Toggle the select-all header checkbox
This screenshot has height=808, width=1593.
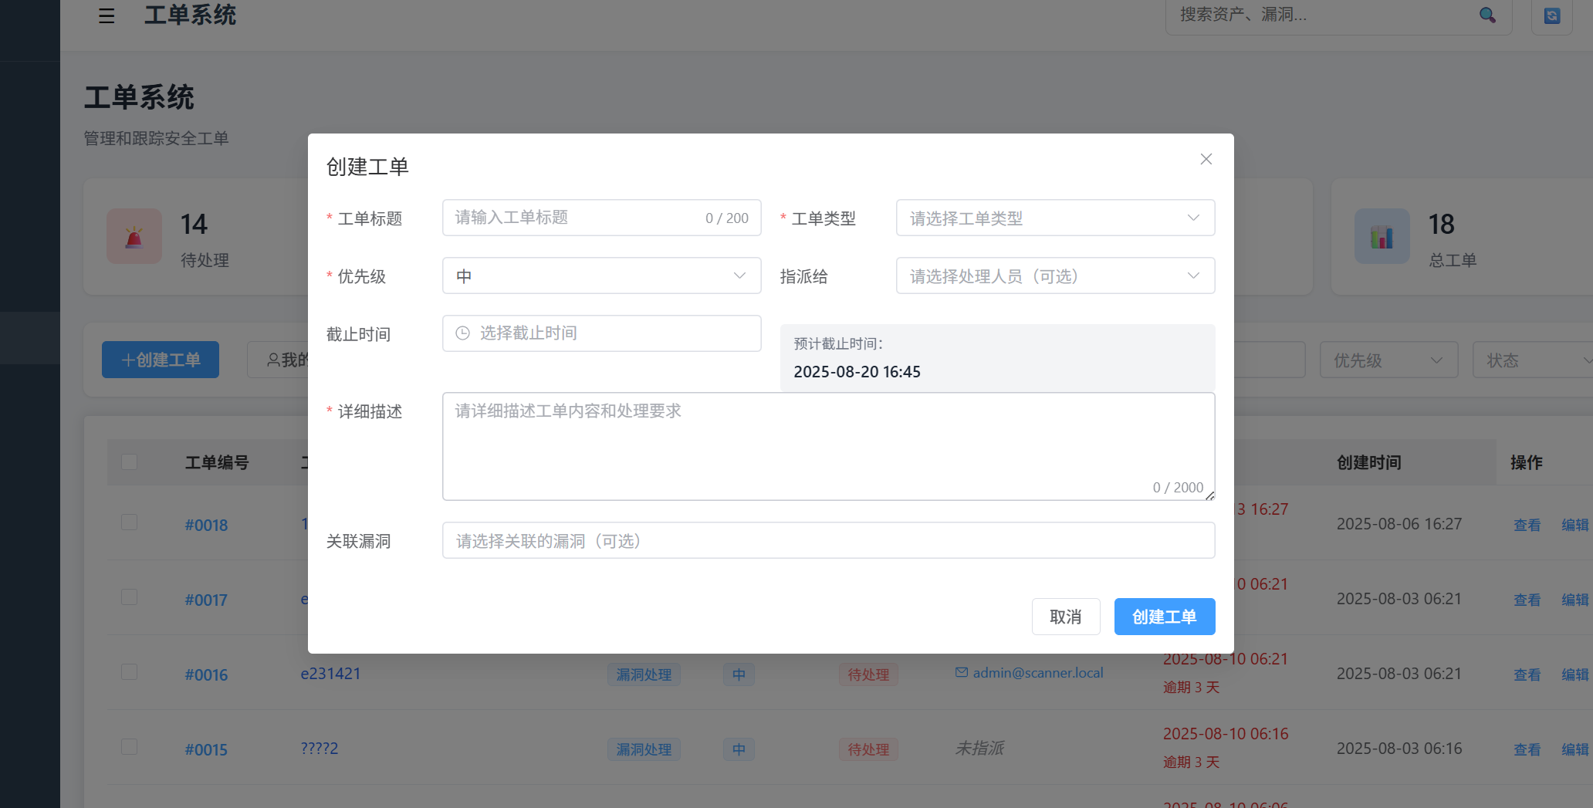130,462
